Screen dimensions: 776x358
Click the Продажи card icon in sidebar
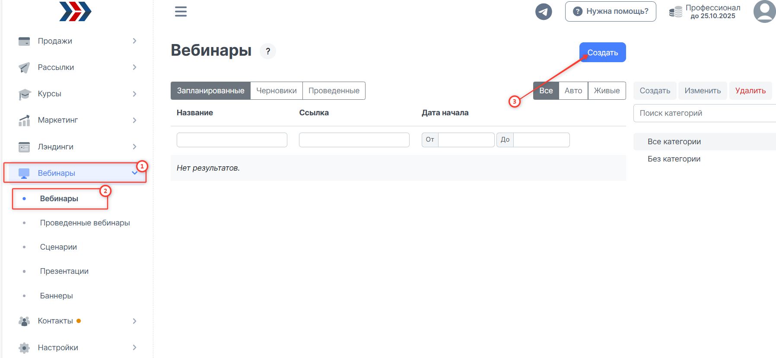[24, 41]
